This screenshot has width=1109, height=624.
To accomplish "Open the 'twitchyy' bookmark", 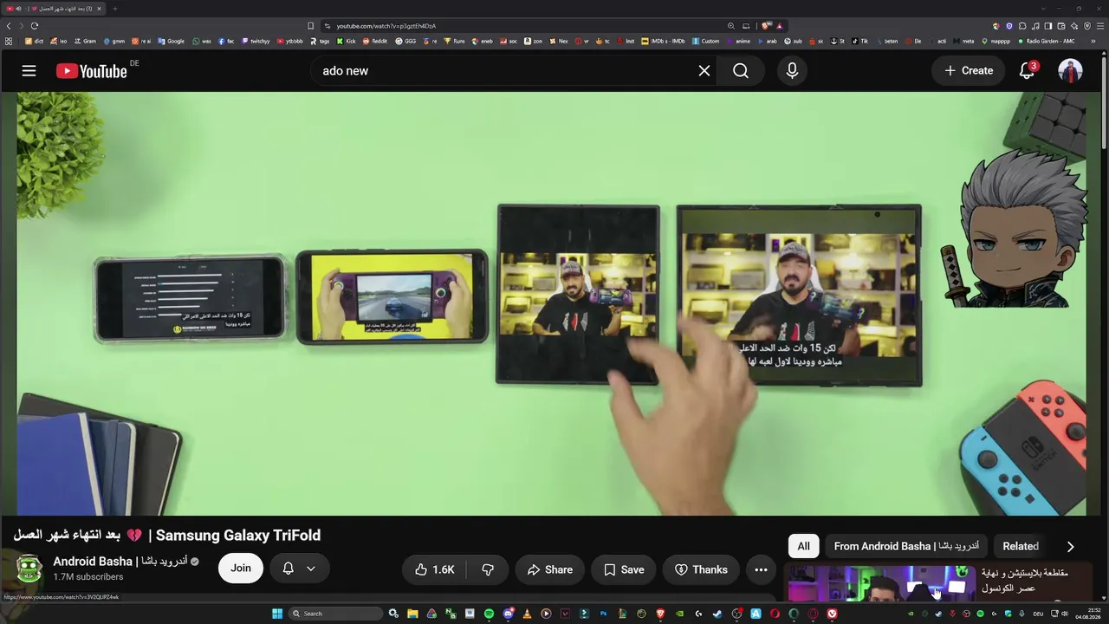I will click(x=256, y=41).
